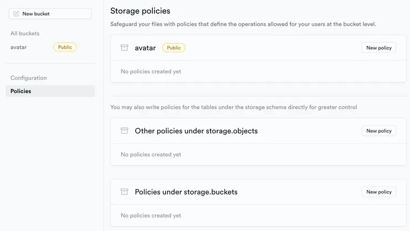The width and height of the screenshot is (410, 231).
Task: Open the Policies sidebar item
Action: 21,91
